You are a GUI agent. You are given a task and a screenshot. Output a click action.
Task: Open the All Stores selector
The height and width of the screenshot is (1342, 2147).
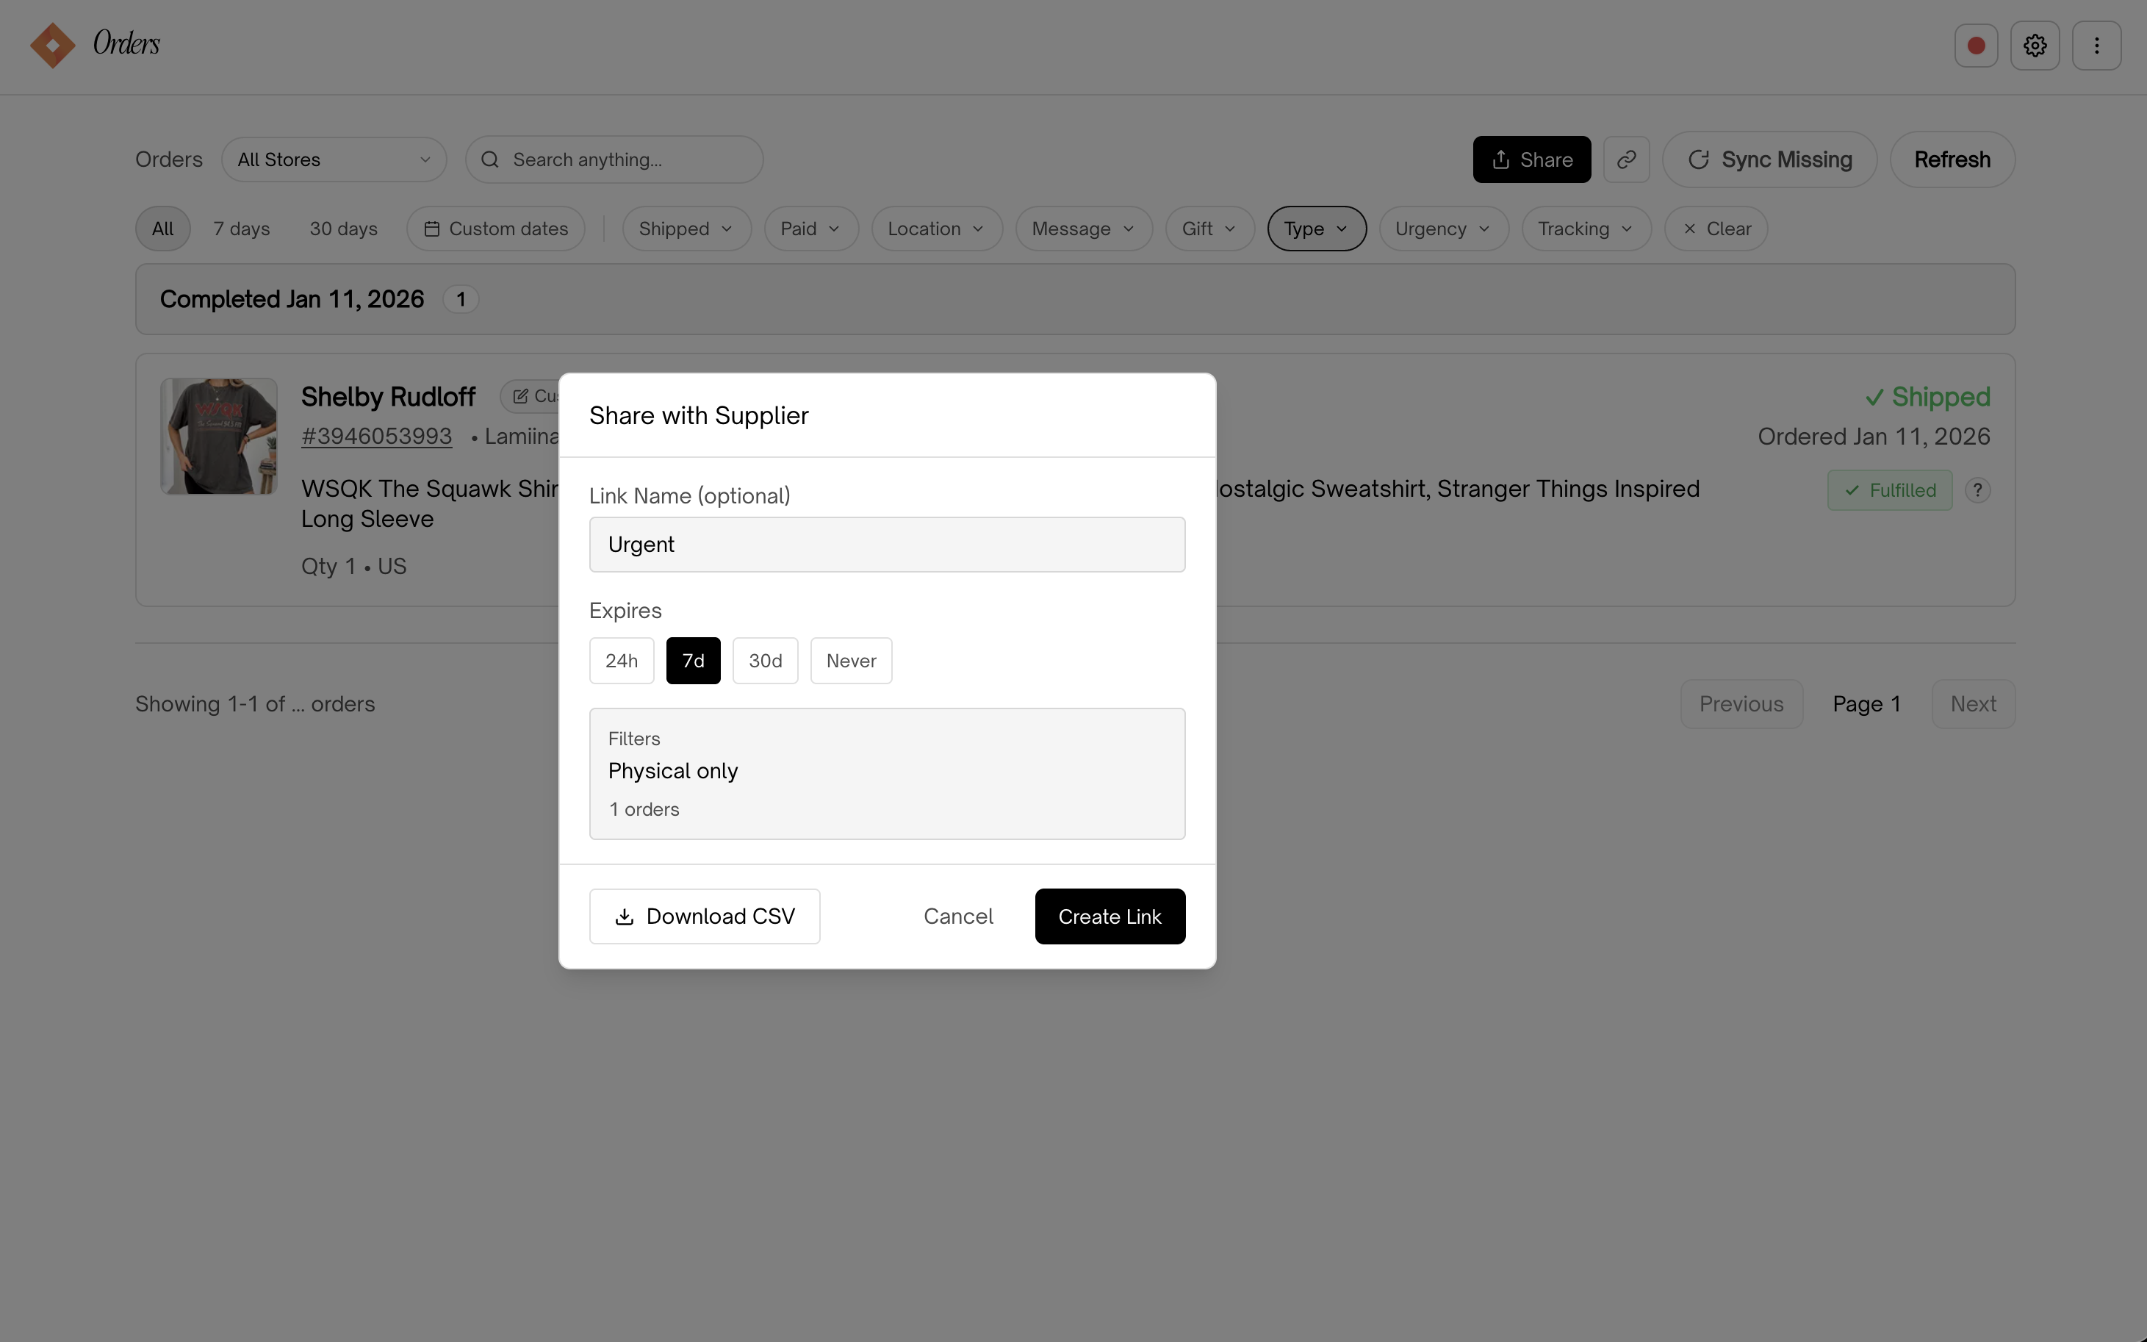tap(334, 159)
